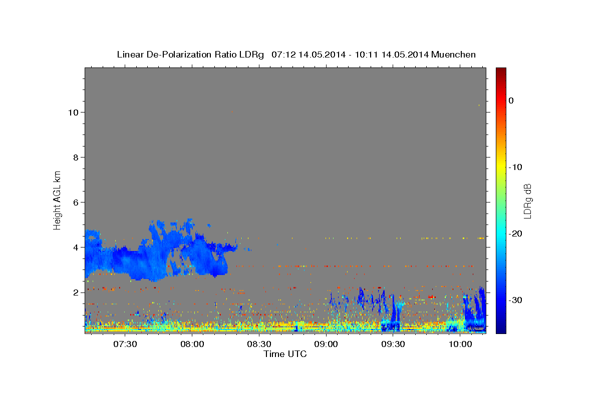Click the 10:00 time tick label

point(460,344)
